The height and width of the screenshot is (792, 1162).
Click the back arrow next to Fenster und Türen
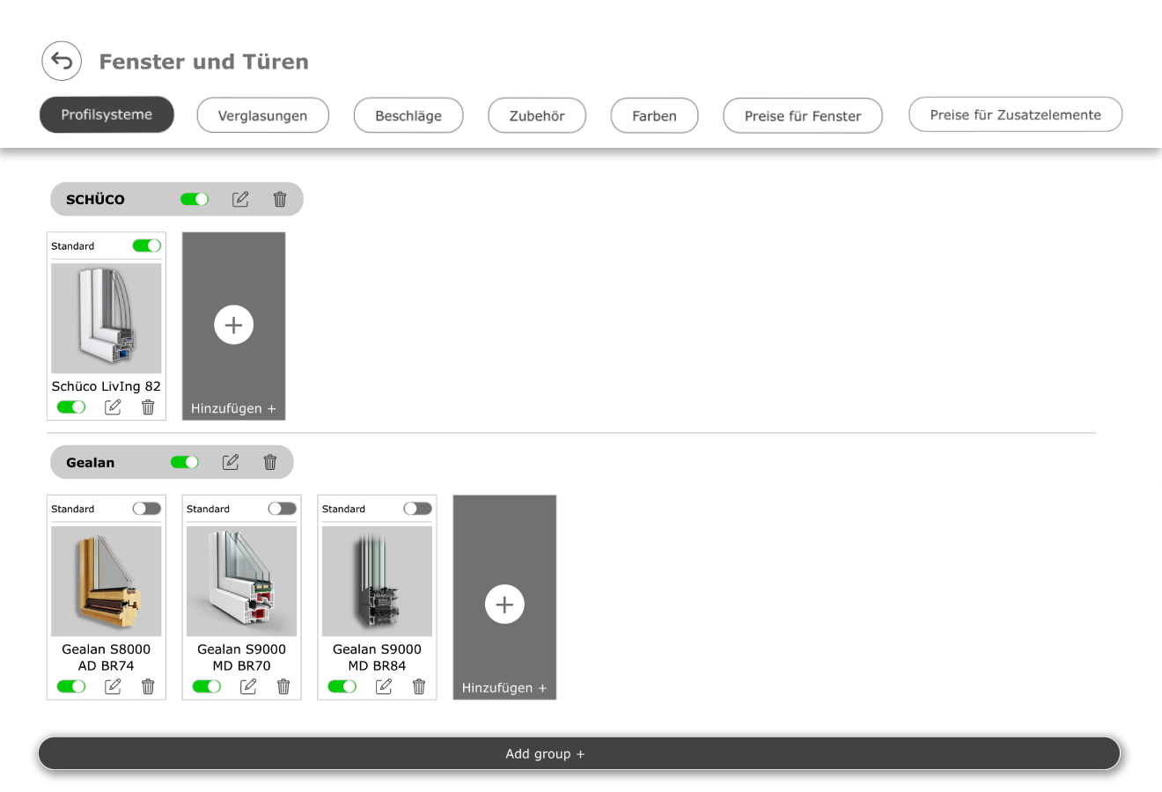pyautogui.click(x=61, y=60)
